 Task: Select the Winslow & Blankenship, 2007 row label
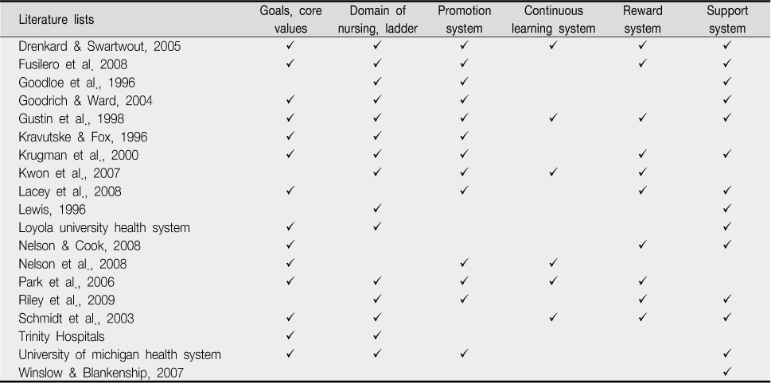pyautogui.click(x=101, y=373)
